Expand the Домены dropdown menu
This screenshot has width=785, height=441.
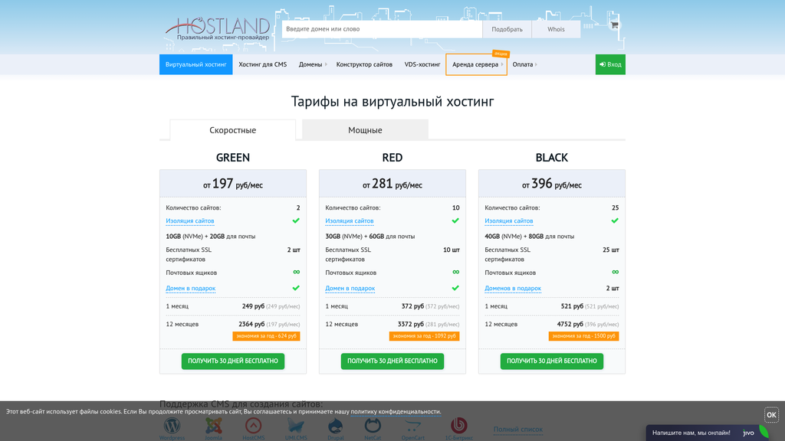310,64
